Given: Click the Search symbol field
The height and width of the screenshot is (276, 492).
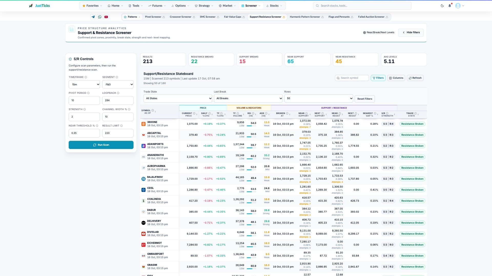Looking at the screenshot, I should (x=352, y=78).
